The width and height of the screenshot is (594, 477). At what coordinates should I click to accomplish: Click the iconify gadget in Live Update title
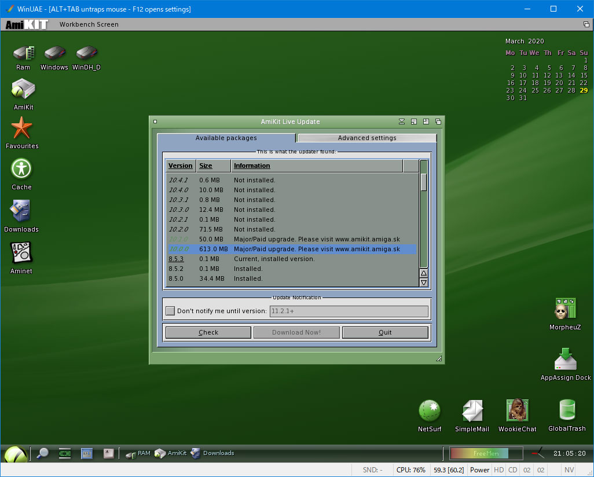(x=402, y=122)
